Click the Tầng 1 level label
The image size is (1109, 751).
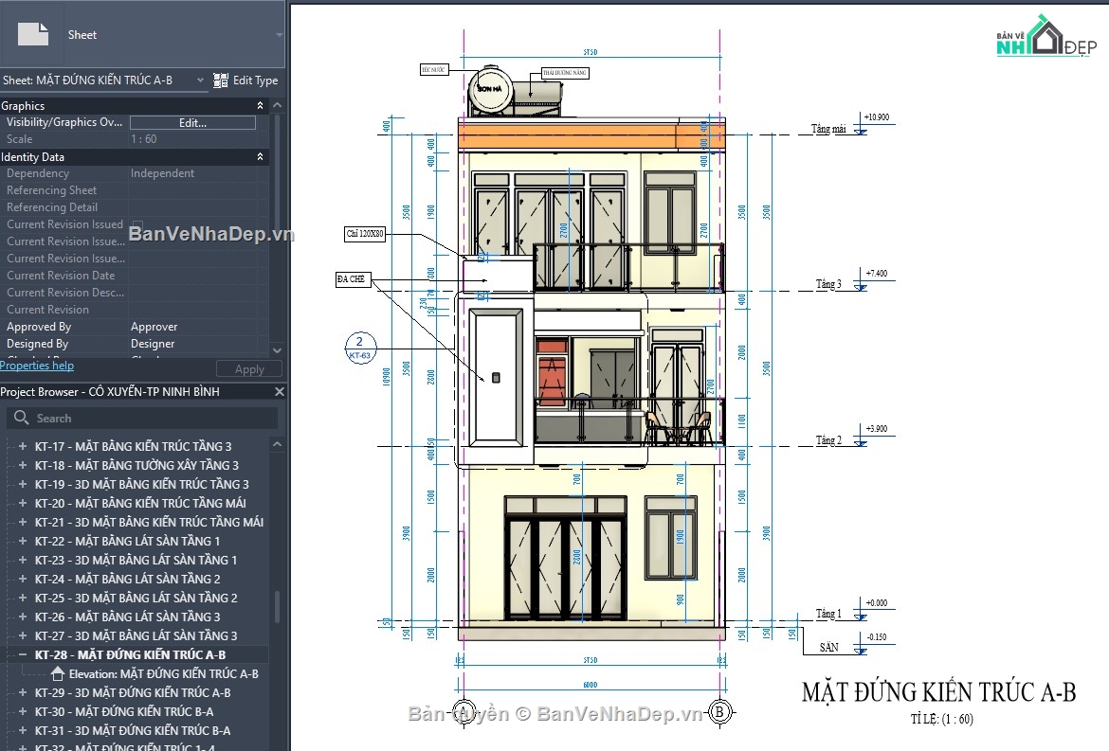click(829, 614)
